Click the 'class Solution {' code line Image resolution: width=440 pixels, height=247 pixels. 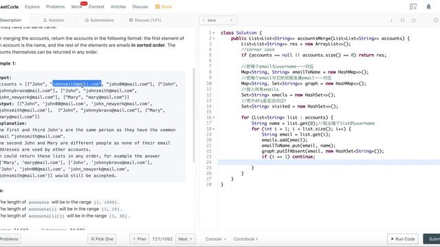[x=241, y=33]
